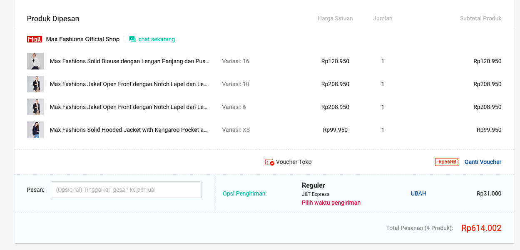The height and width of the screenshot is (250, 520).
Task: Click the Rp614.002 order total
Action: [x=482, y=228]
